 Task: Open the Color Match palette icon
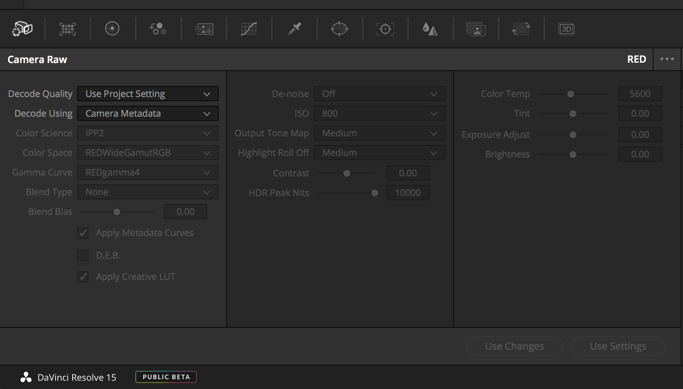[68, 29]
